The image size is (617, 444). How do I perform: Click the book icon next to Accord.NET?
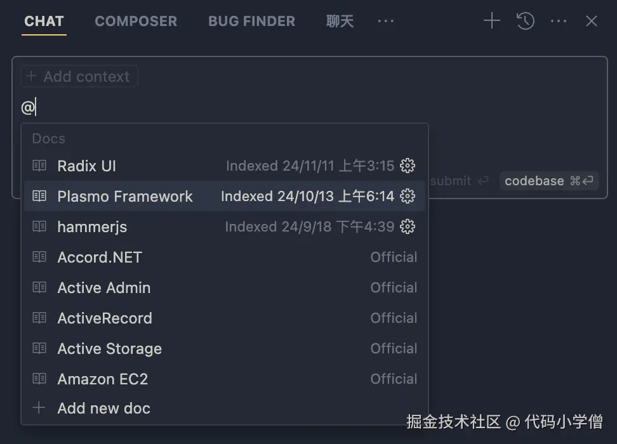click(x=39, y=257)
